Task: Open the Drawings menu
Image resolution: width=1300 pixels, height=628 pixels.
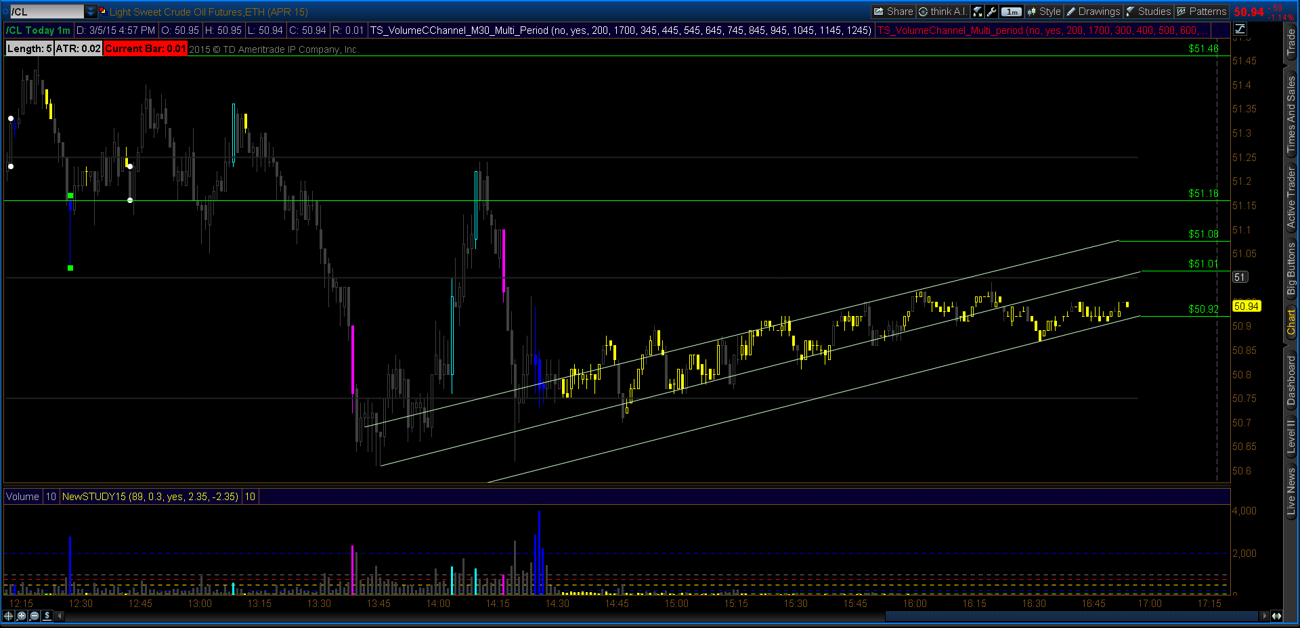Action: click(x=1093, y=12)
